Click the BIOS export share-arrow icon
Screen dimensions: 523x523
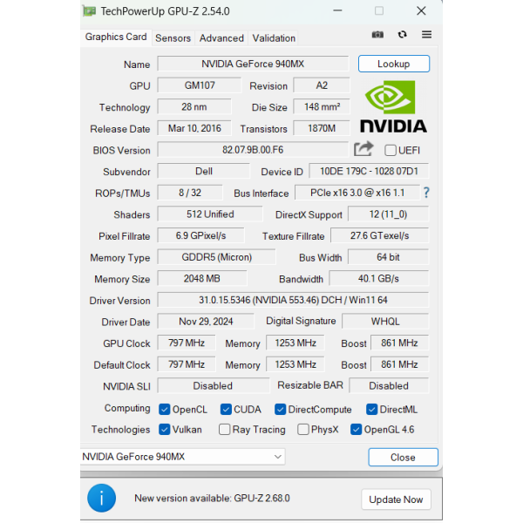(x=363, y=149)
